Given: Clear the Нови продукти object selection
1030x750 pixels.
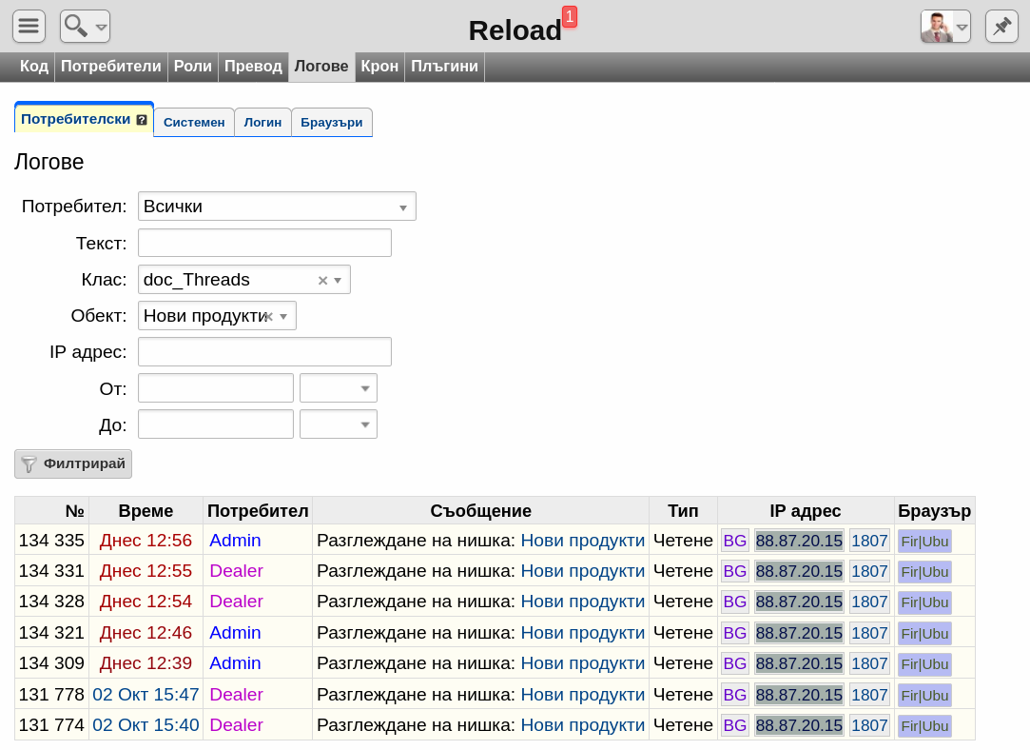Looking at the screenshot, I should click(268, 316).
